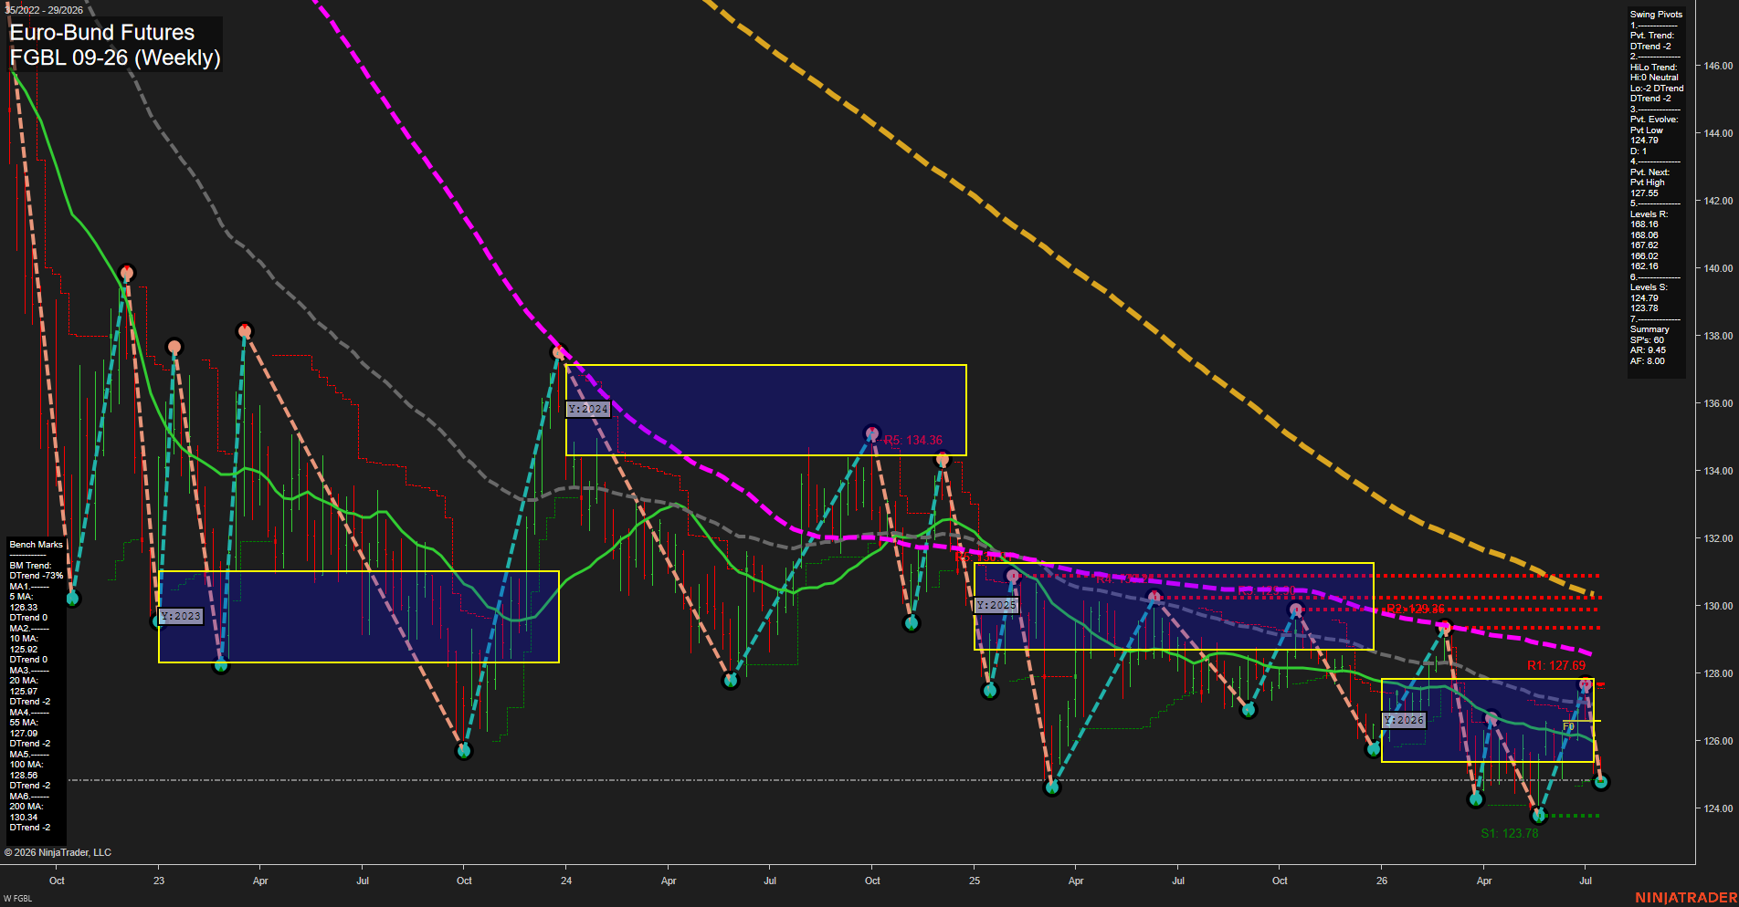1739x907 pixels.
Task: Click the 20 MA: label
Action: (x=24, y=681)
